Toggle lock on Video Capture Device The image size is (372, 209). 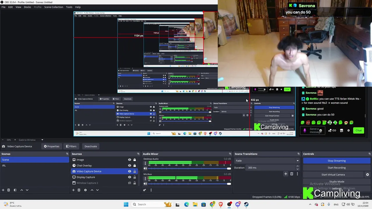point(135,171)
